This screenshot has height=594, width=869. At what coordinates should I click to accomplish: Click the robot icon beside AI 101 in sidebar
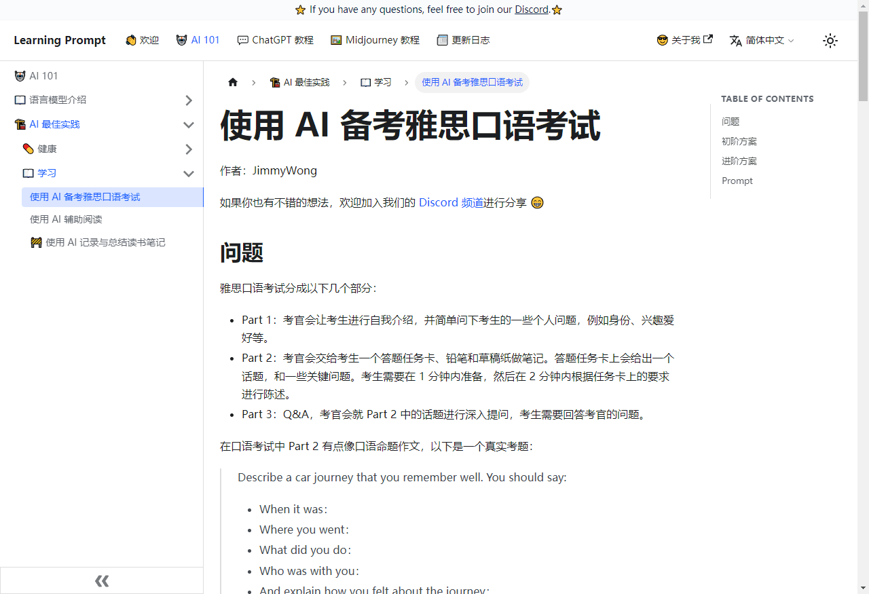pyautogui.click(x=20, y=75)
